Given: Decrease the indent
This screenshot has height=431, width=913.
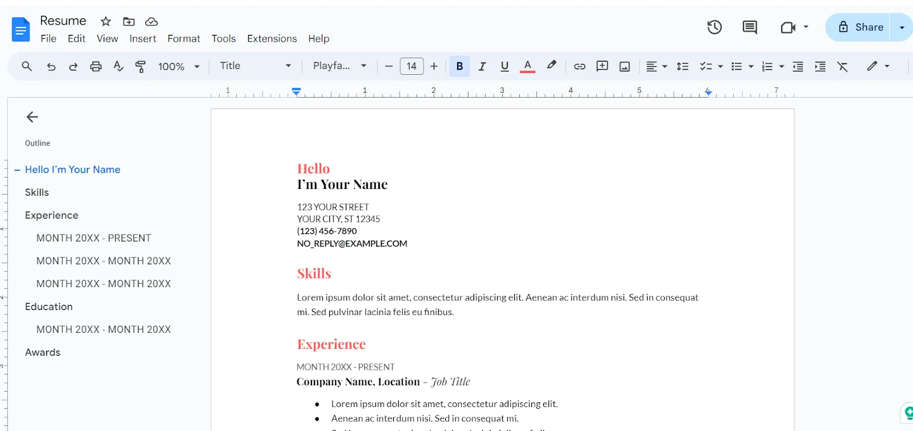Looking at the screenshot, I should 798,66.
